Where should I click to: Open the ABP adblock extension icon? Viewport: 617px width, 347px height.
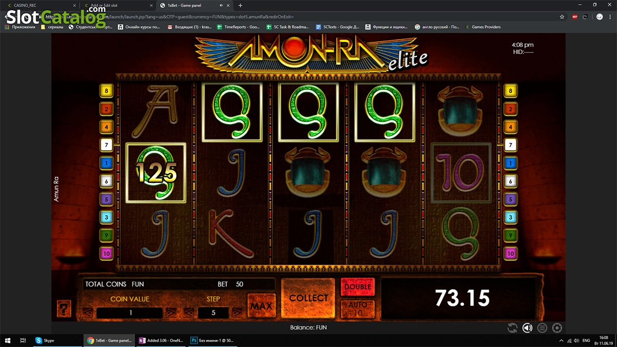pyautogui.click(x=575, y=16)
